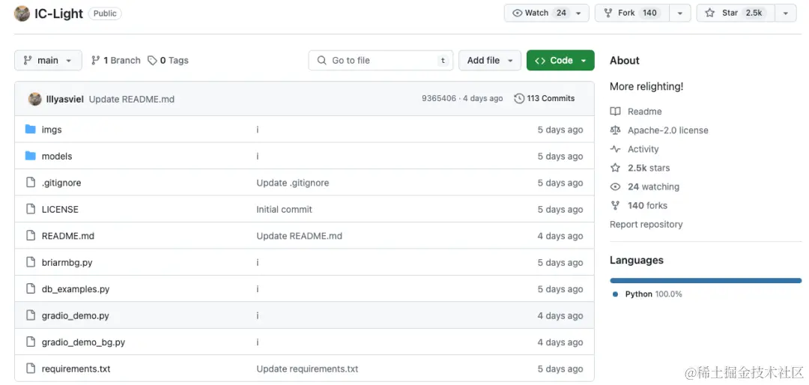Screen dimensions: 809x385
Task: Click the Go to file search field
Action: [381, 61]
